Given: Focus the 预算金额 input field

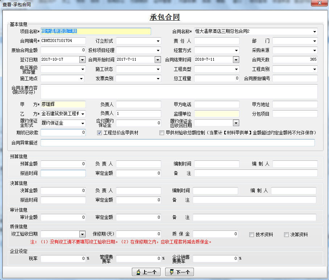Looking at the screenshot, I should click(x=63, y=164).
